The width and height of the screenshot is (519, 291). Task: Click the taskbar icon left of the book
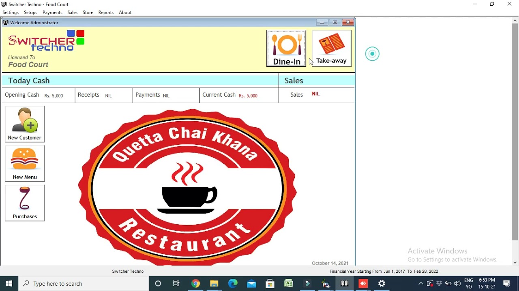(326, 284)
